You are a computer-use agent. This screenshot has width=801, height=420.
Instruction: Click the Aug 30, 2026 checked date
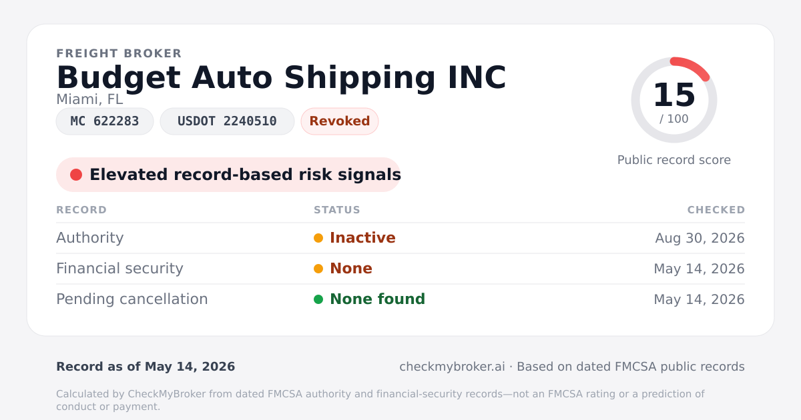point(700,238)
